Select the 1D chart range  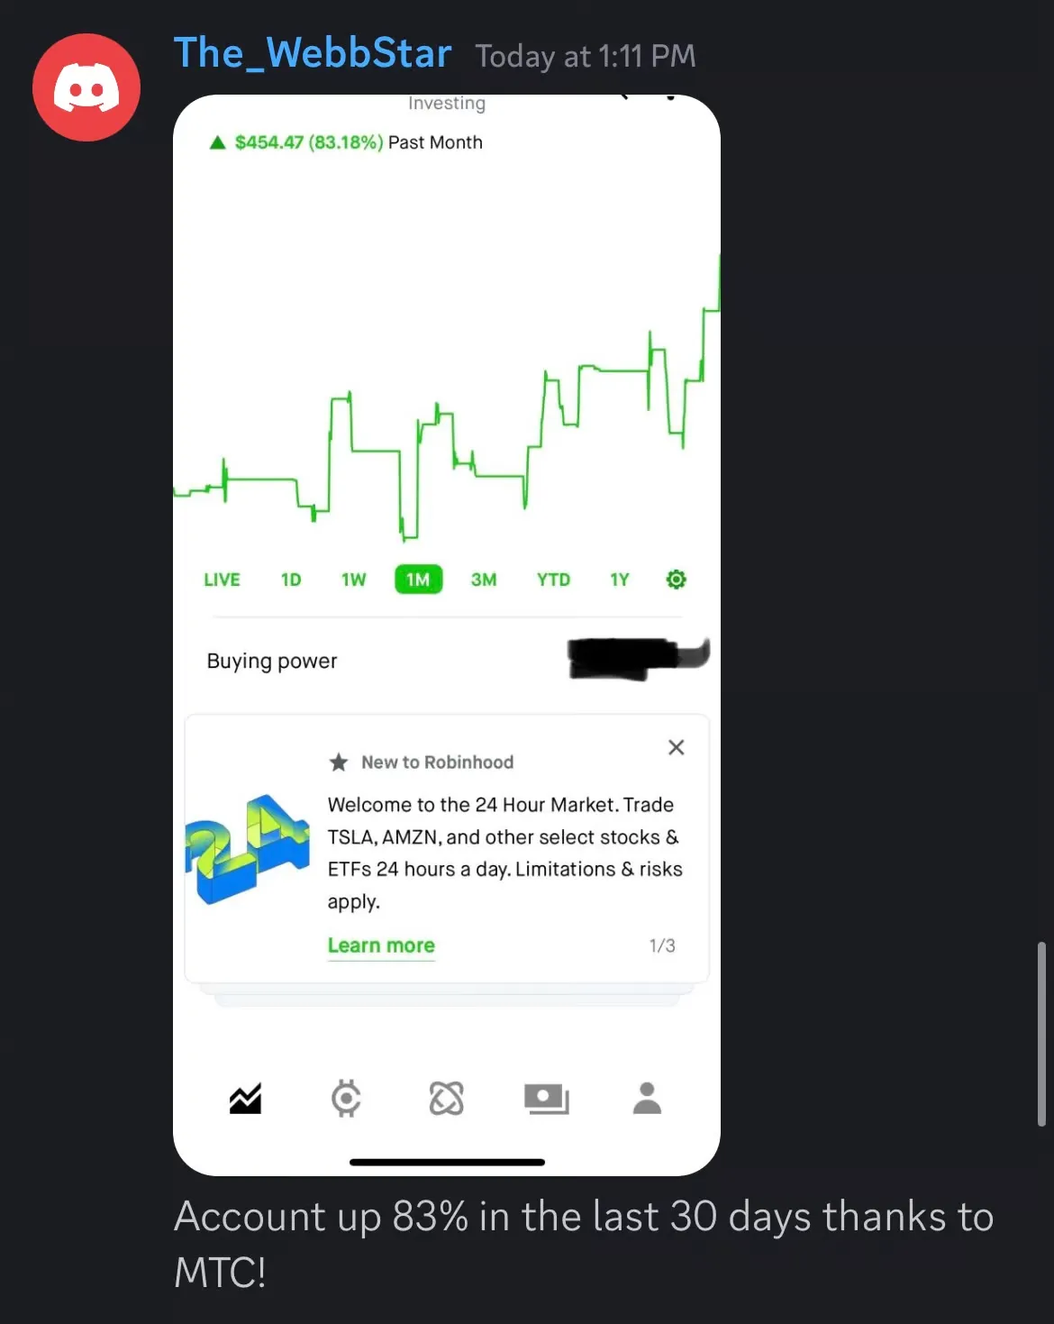point(291,580)
